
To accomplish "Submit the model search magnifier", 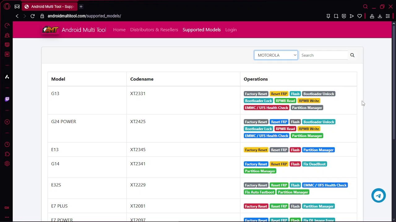I will [x=352, y=55].
